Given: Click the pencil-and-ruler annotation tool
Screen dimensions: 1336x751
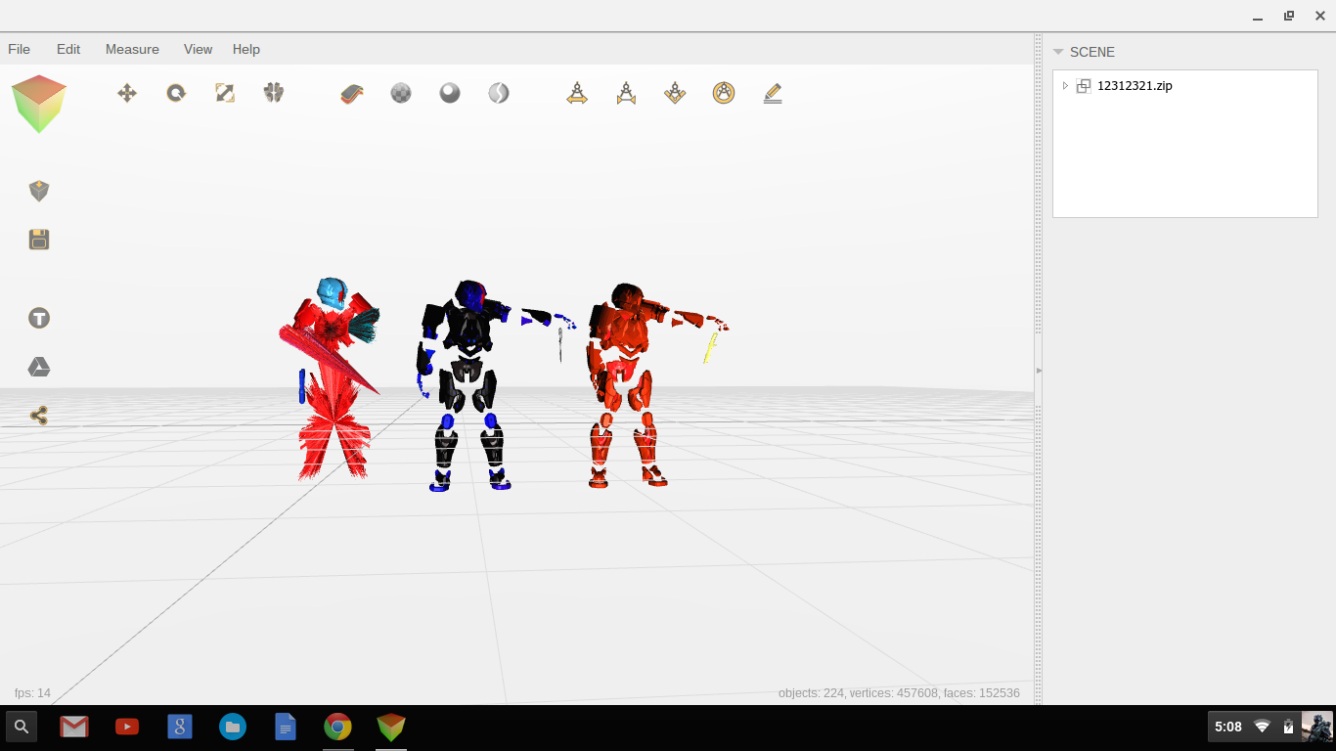Looking at the screenshot, I should pos(773,93).
